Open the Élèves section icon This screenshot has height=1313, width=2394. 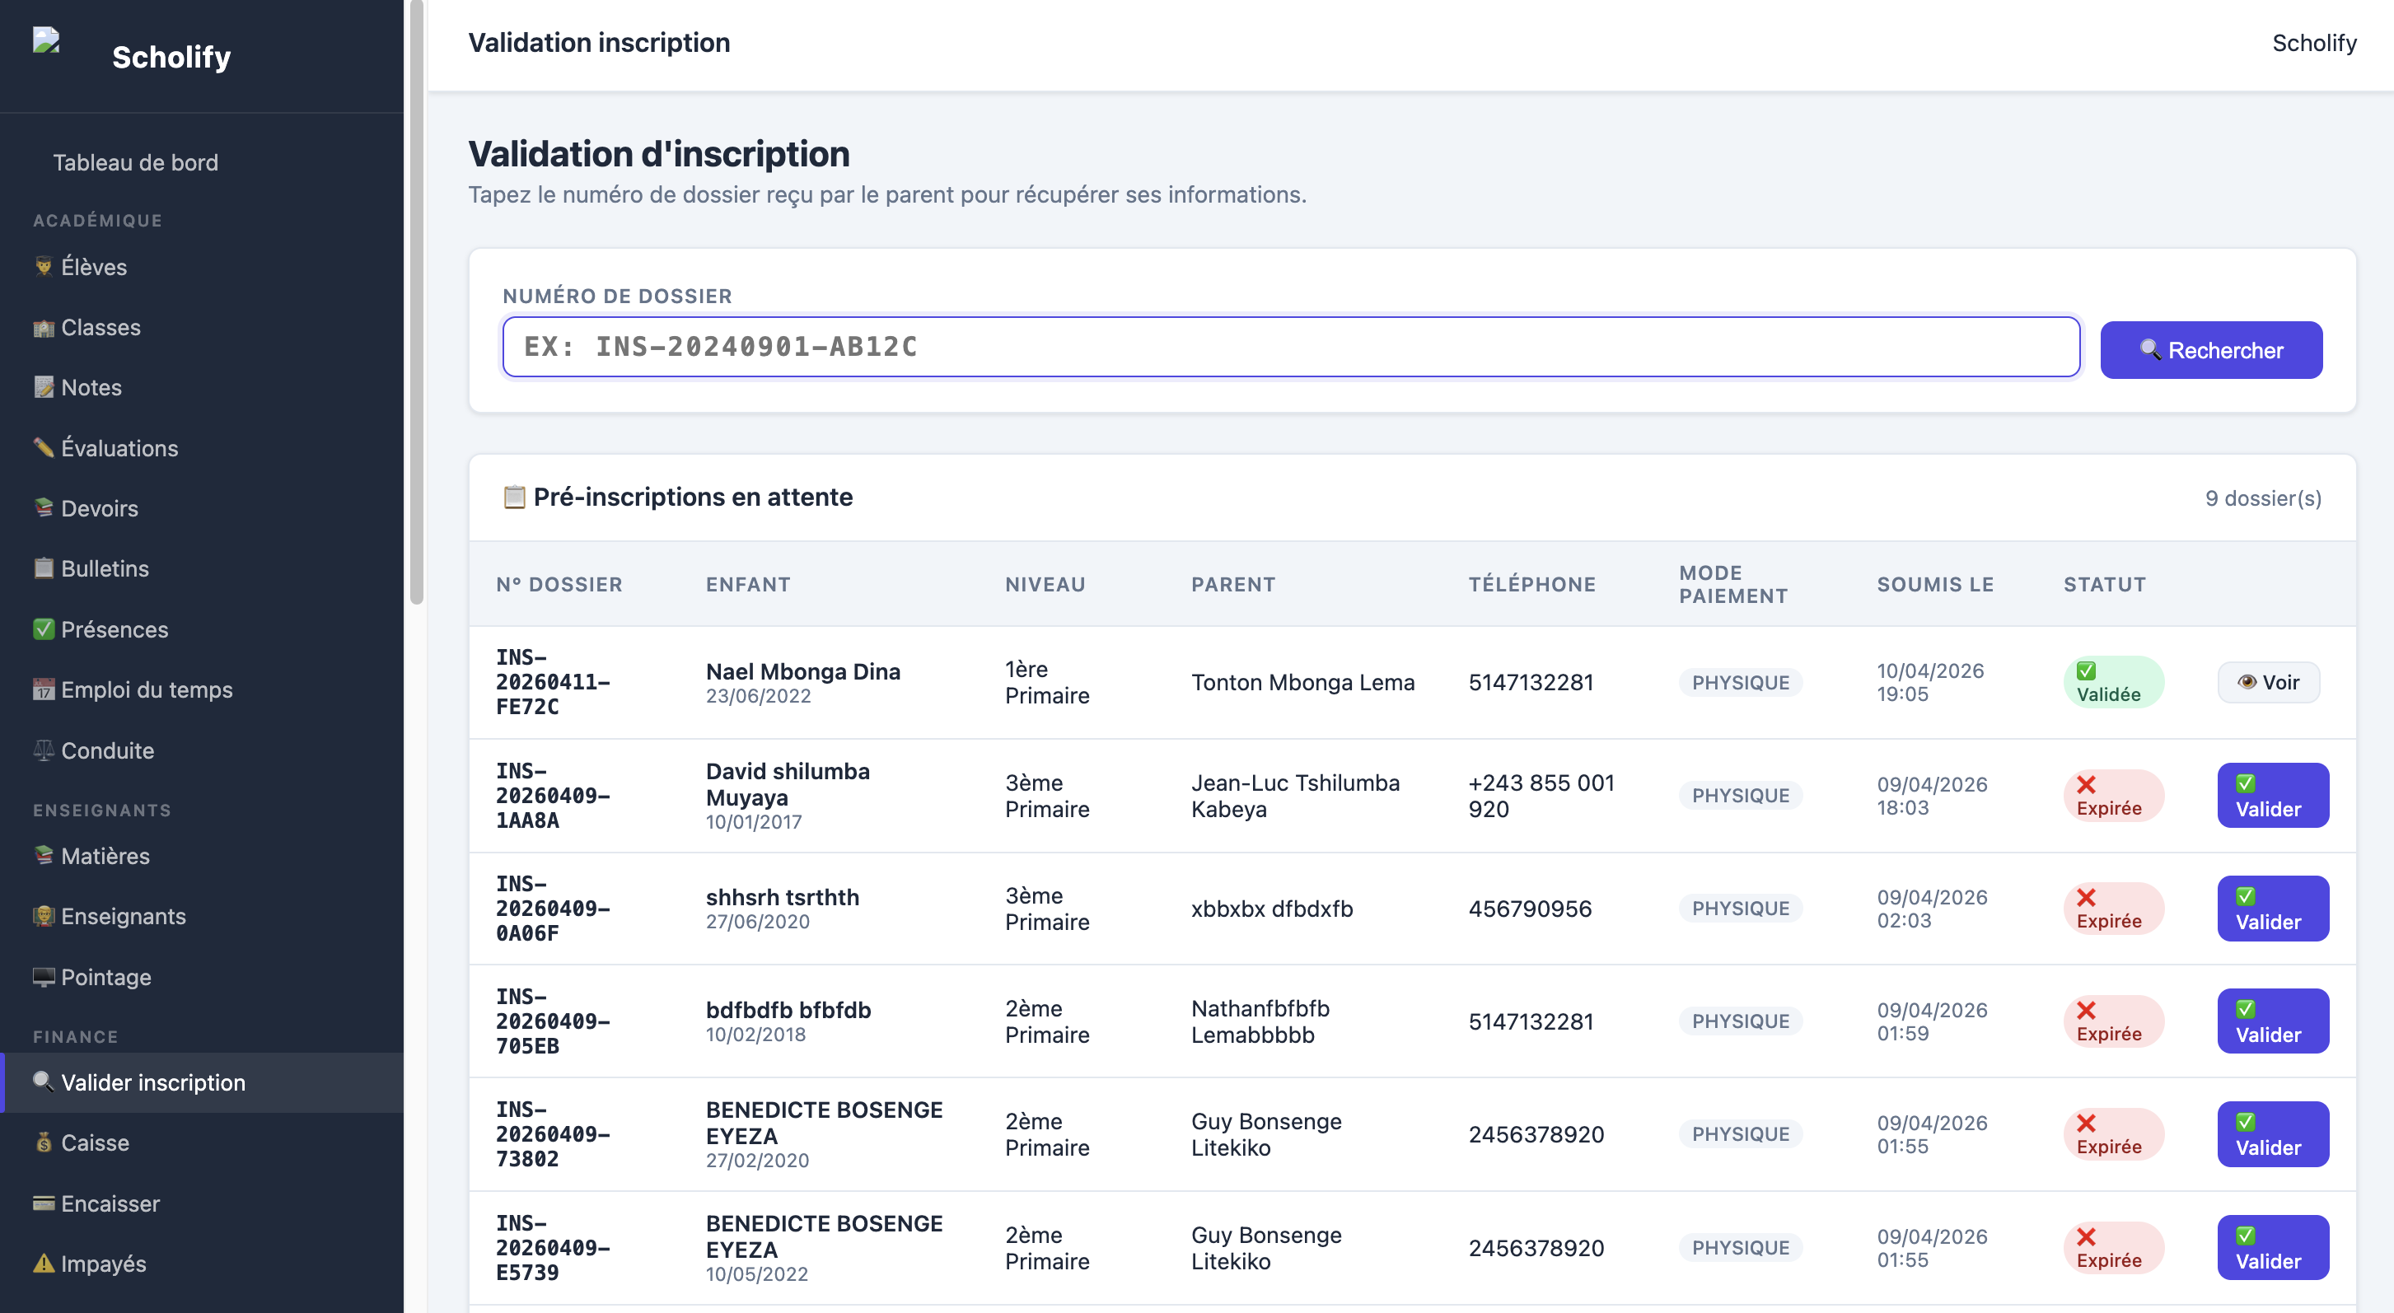click(44, 267)
